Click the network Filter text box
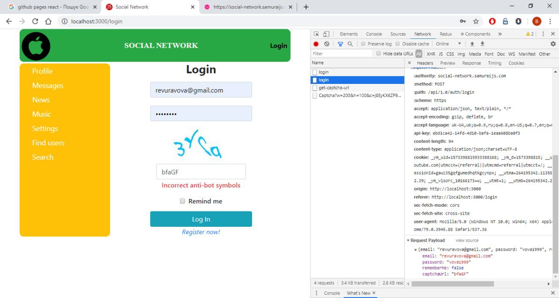The image size is (559, 298). pos(342,54)
